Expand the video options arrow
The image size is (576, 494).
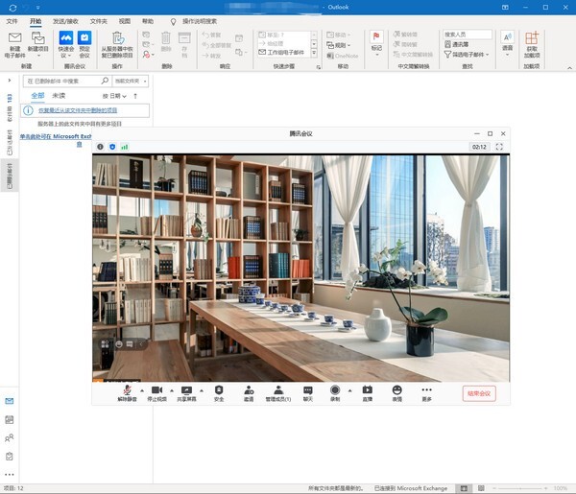tap(171, 390)
